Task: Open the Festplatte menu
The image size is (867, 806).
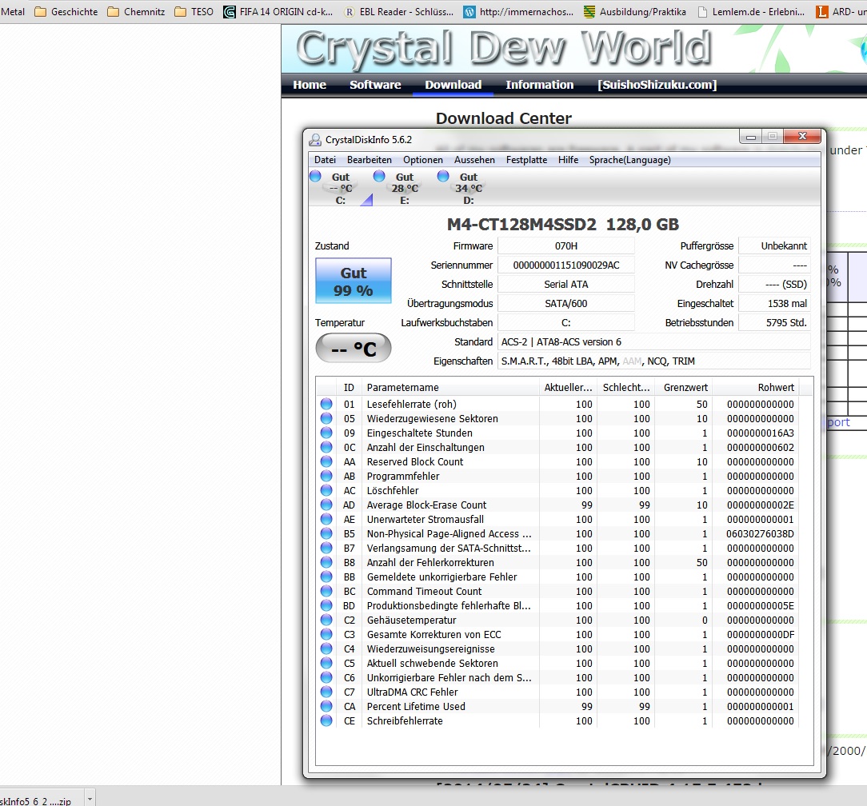Action: [526, 160]
